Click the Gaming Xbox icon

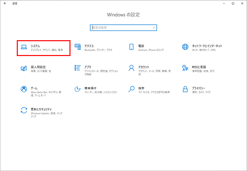pos(24,89)
